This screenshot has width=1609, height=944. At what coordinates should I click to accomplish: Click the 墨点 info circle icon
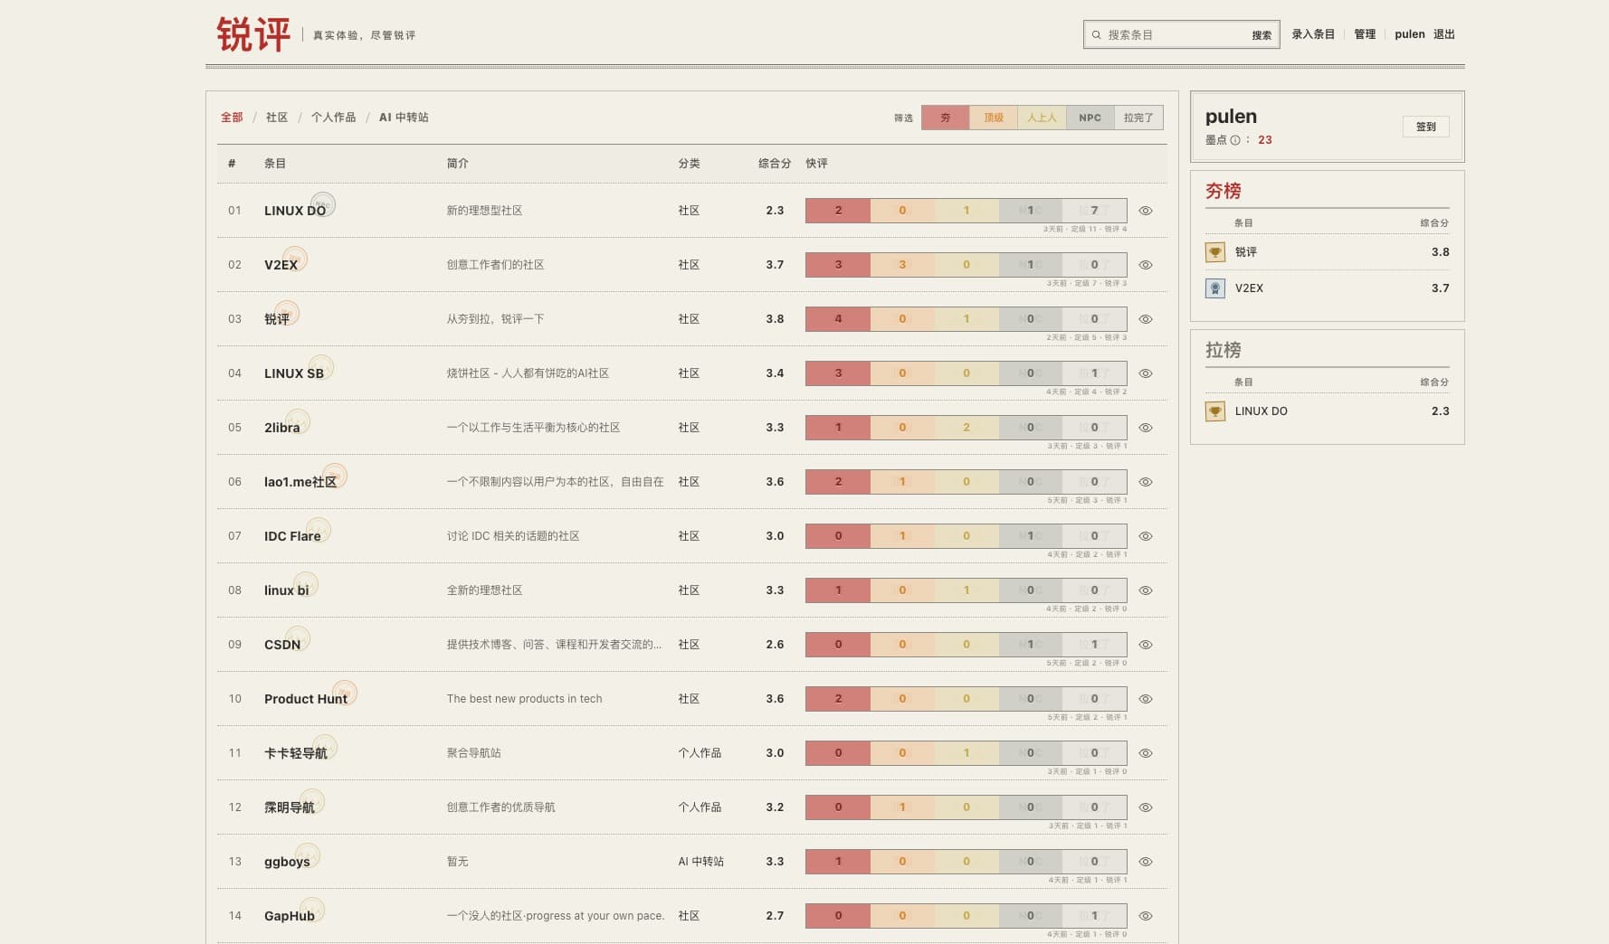[1235, 140]
